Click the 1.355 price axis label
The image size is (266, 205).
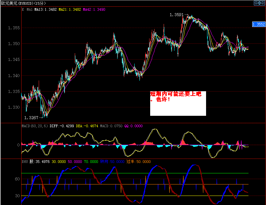[x=14, y=28]
